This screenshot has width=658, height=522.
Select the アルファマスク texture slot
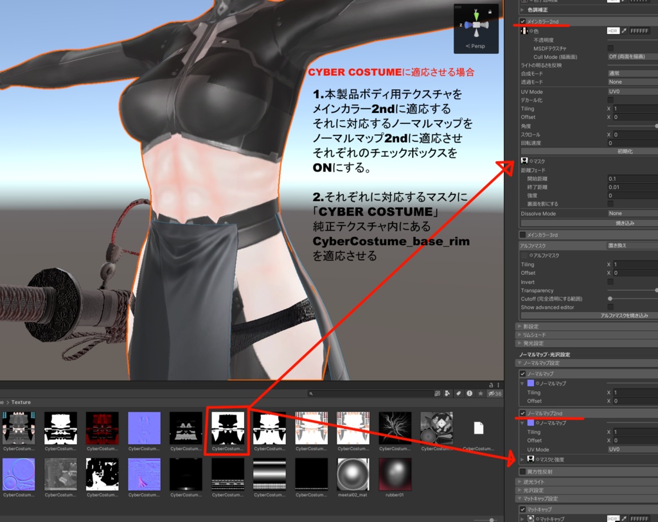[x=524, y=255]
